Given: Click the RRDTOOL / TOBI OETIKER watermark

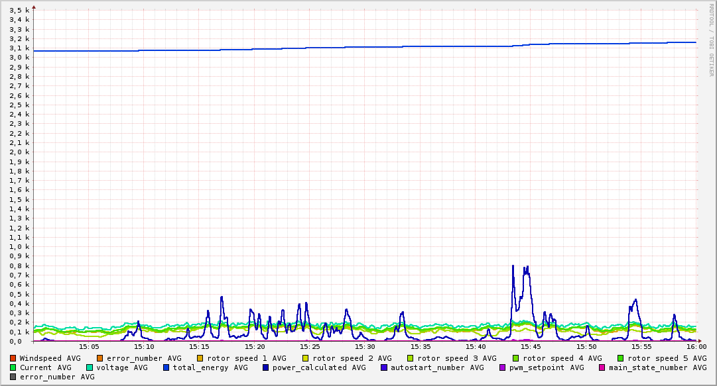Looking at the screenshot, I should click(x=712, y=40).
